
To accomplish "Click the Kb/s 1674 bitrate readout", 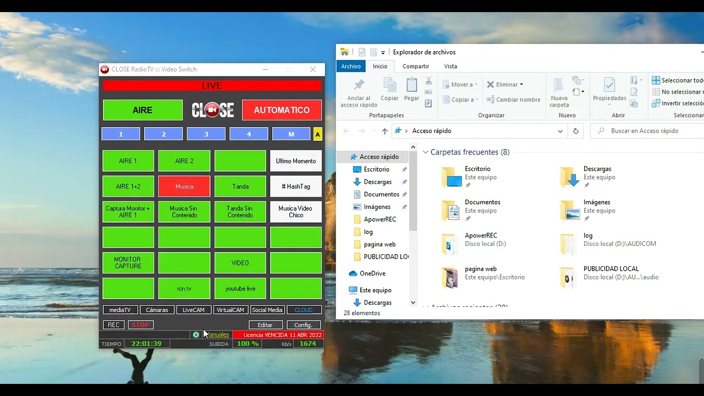I will click(307, 344).
